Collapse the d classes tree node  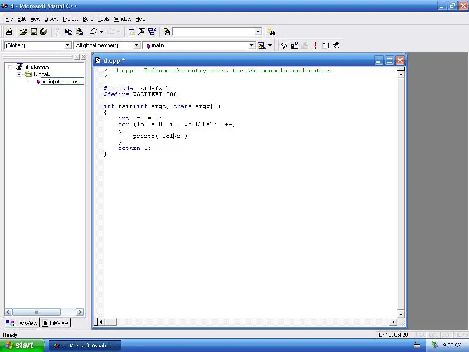pyautogui.click(x=11, y=67)
